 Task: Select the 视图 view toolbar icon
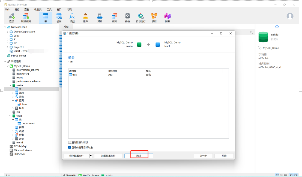(x=59, y=17)
